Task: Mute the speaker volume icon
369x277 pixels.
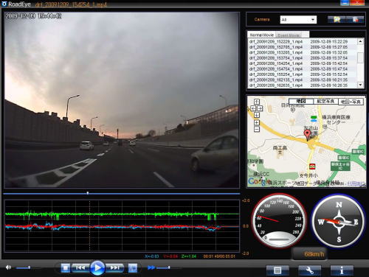Action: click(8, 267)
